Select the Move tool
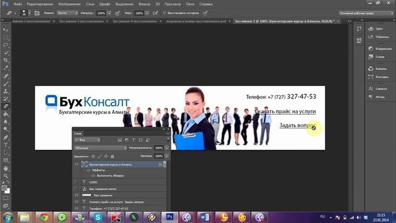 pos(6,30)
